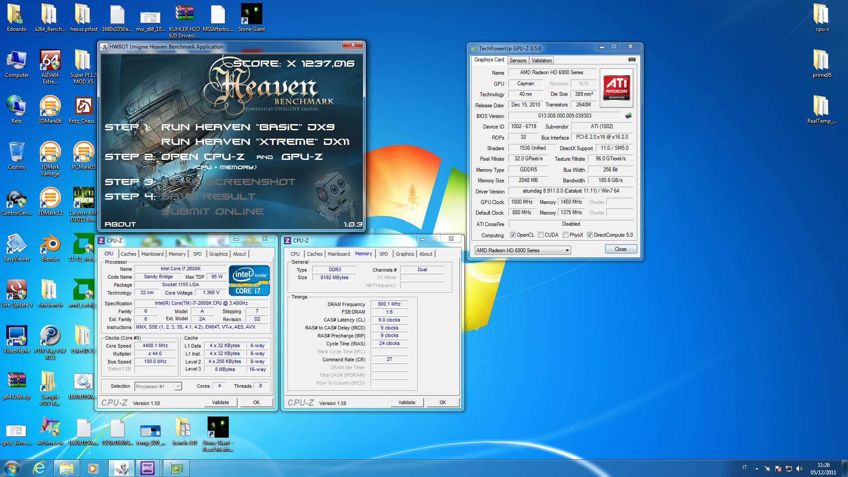Open File Explorer from the taskbar
This screenshot has width=848, height=477.
tap(66, 468)
